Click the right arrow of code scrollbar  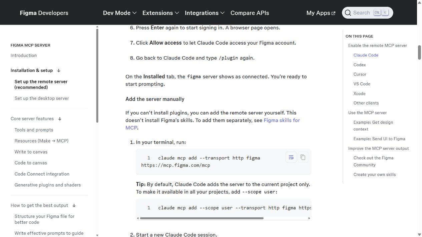pyautogui.click(x=309, y=218)
